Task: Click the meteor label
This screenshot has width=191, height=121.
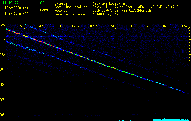Action: (43, 9)
